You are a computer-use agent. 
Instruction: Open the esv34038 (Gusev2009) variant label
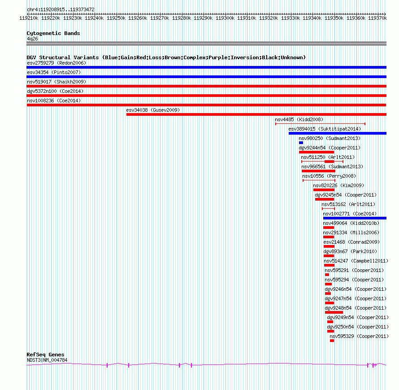[153, 110]
